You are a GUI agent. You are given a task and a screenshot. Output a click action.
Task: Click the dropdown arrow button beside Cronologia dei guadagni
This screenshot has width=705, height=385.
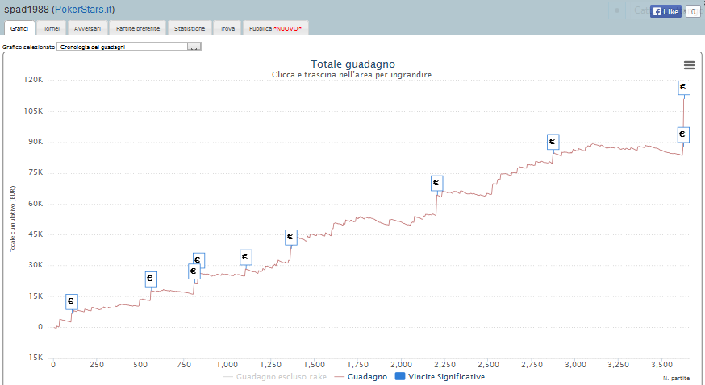click(194, 47)
